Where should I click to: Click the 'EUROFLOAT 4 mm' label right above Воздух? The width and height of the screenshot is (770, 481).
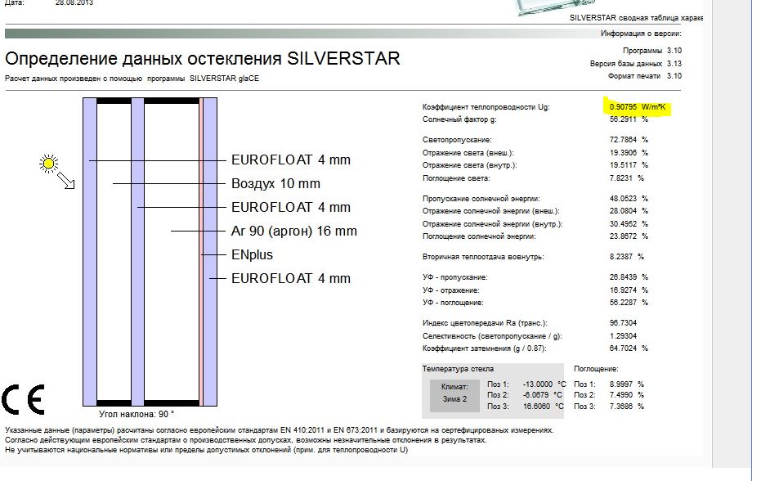(x=291, y=160)
